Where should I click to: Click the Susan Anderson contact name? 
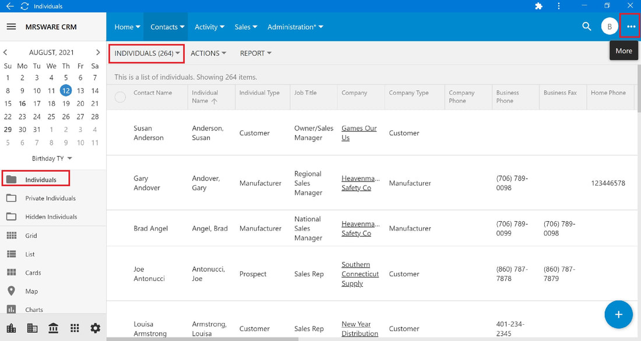149,133
